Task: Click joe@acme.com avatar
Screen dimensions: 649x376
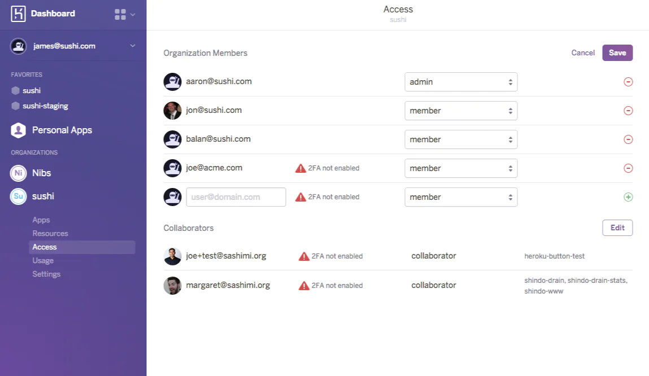Action: 172,168
